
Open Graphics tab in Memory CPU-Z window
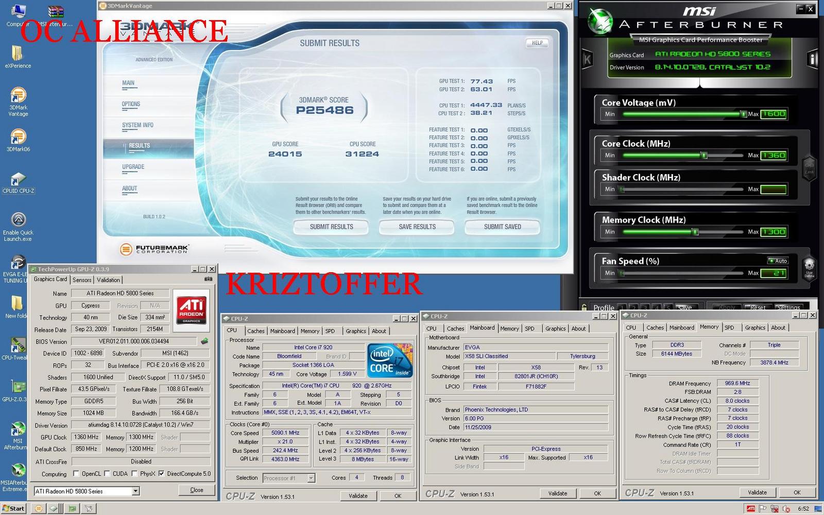(x=755, y=327)
